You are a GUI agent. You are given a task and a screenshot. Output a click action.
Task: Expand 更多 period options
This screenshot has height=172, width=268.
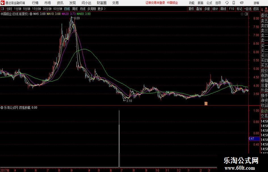tap(102, 9)
